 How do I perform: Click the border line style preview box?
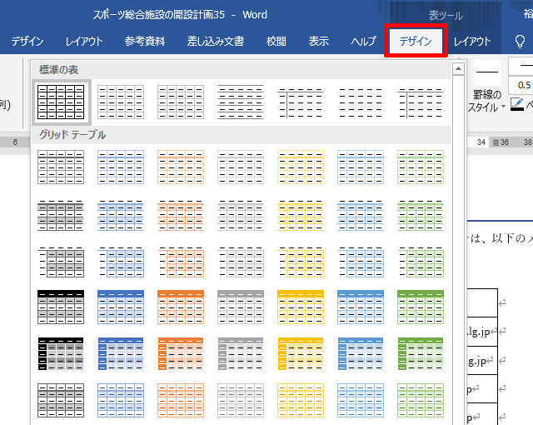click(487, 72)
